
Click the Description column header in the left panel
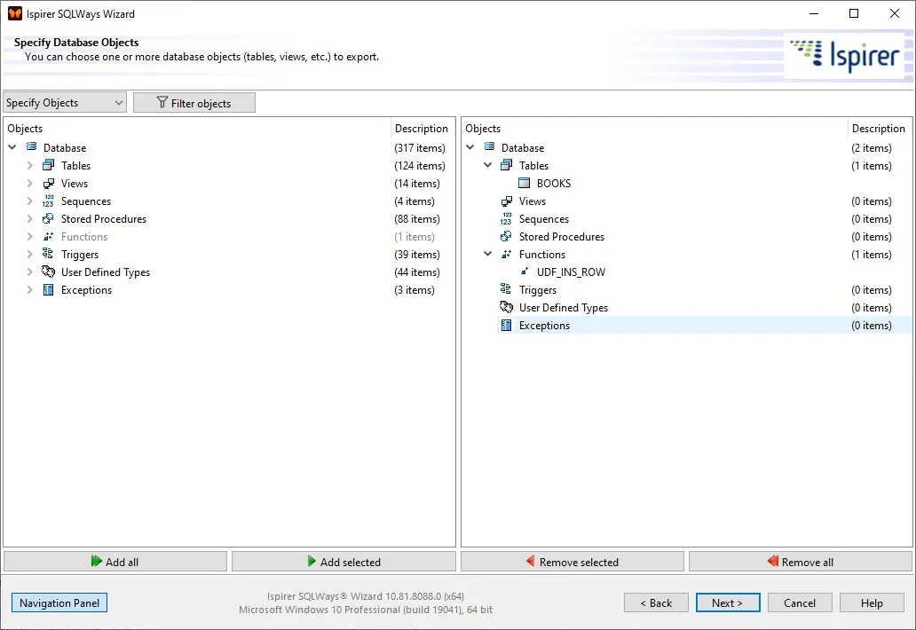pos(422,129)
